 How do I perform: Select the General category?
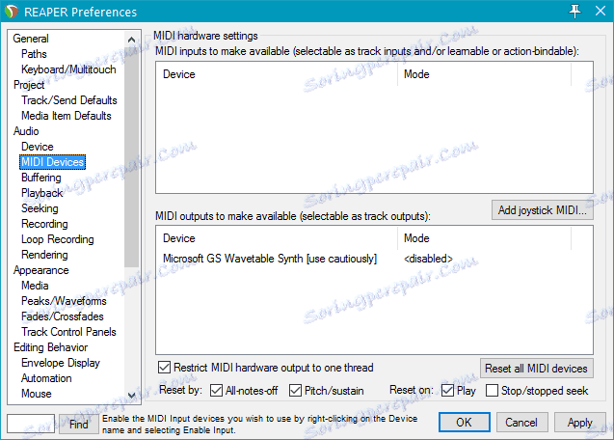[31, 39]
